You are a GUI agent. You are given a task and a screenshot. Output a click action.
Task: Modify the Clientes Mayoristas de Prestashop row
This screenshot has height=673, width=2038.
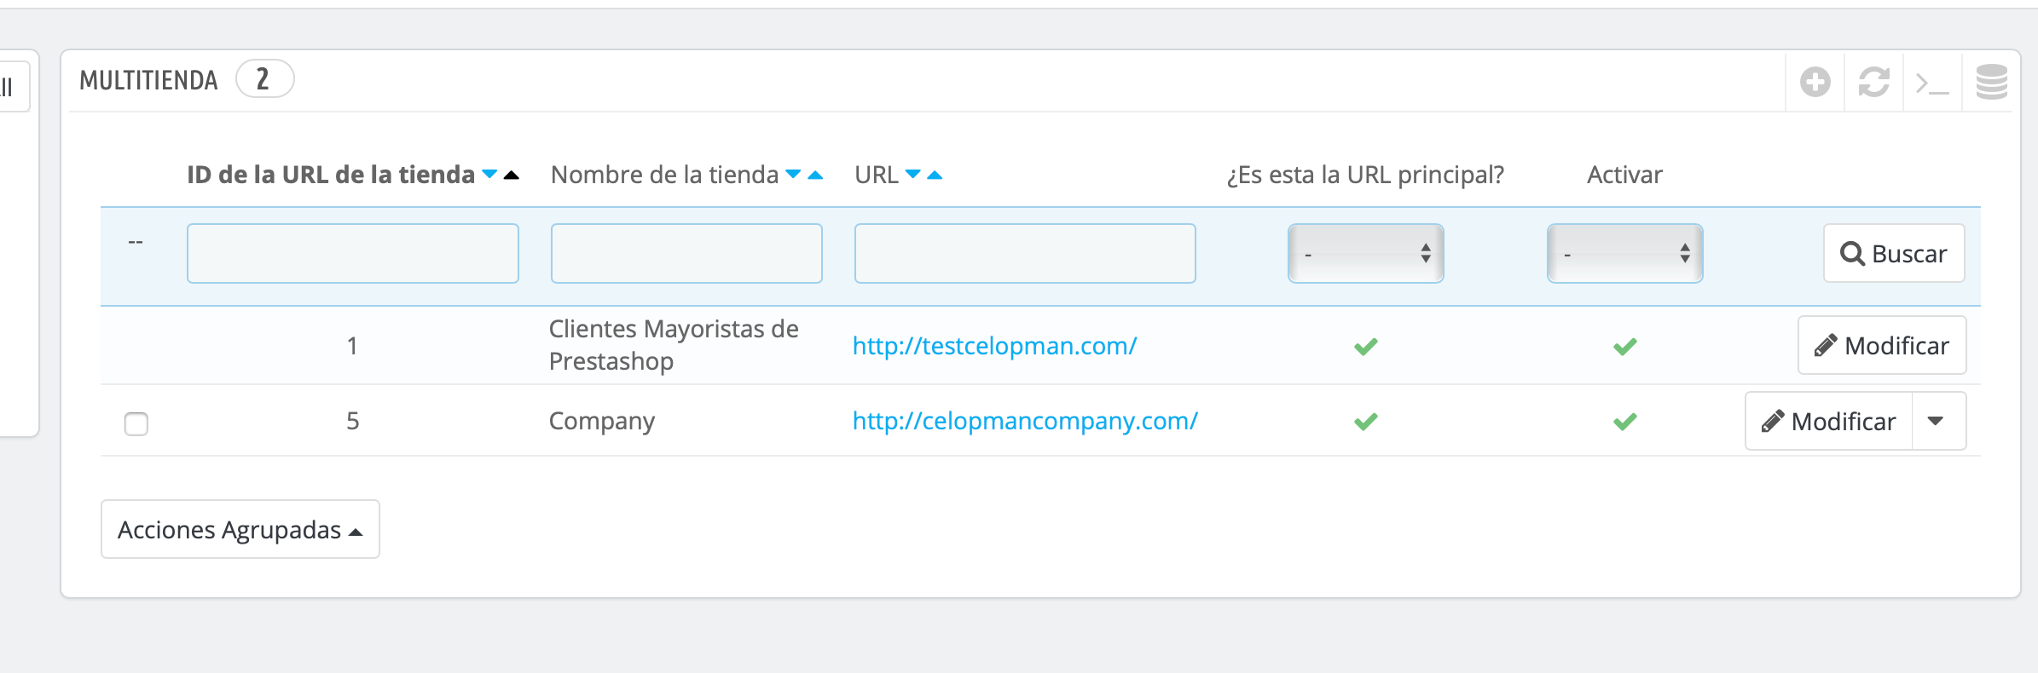pyautogui.click(x=1882, y=345)
